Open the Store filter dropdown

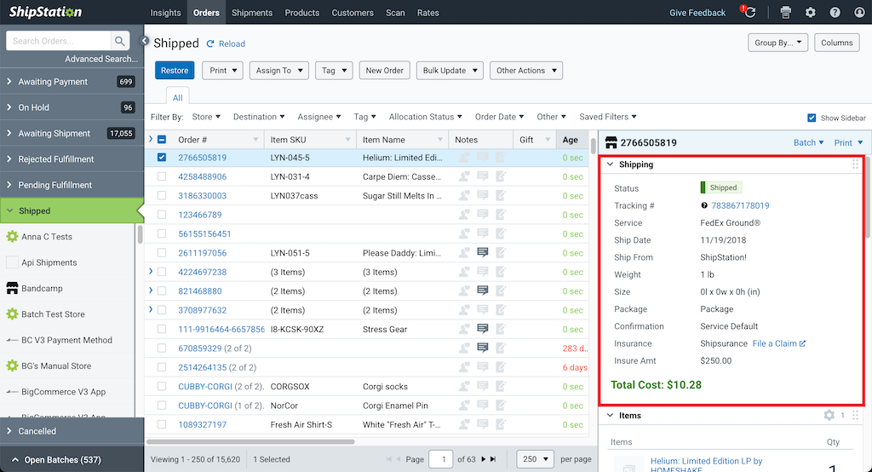tap(206, 117)
